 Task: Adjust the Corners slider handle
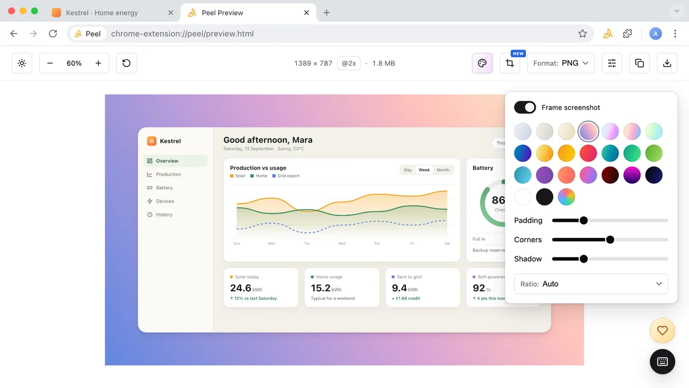610,240
